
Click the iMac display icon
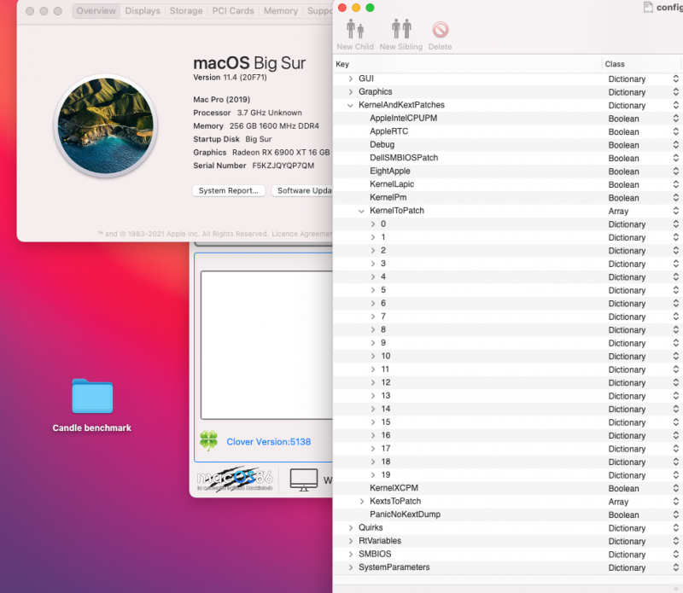[x=303, y=480]
